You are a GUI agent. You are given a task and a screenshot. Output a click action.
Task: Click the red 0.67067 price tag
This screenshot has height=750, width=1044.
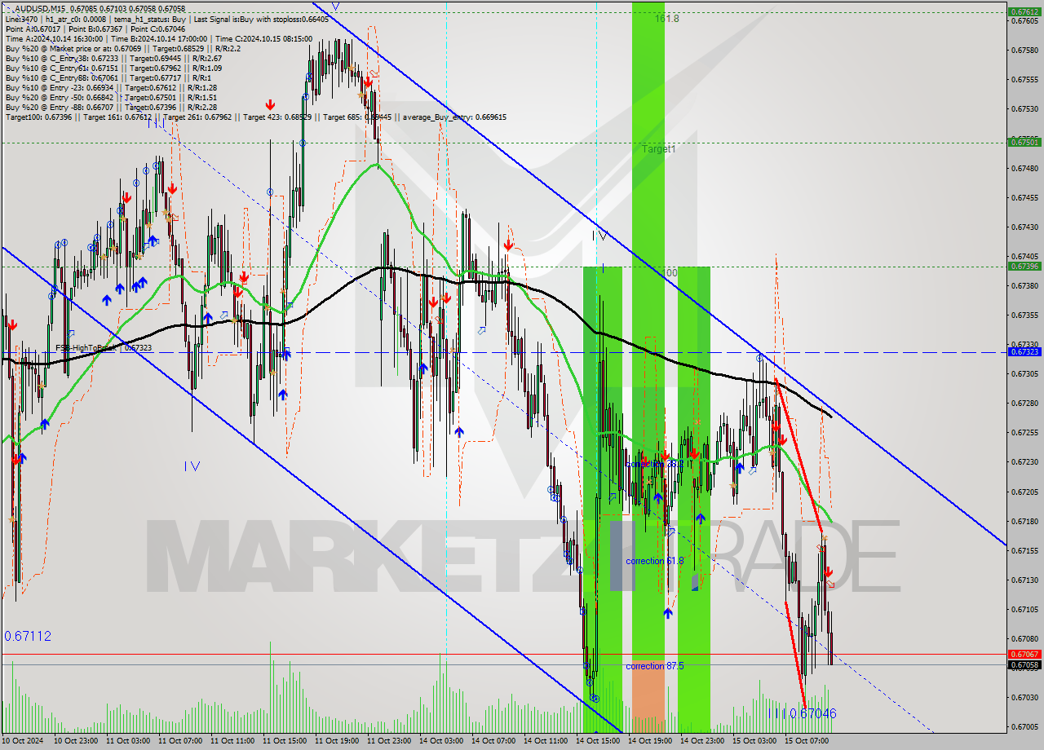point(1024,654)
